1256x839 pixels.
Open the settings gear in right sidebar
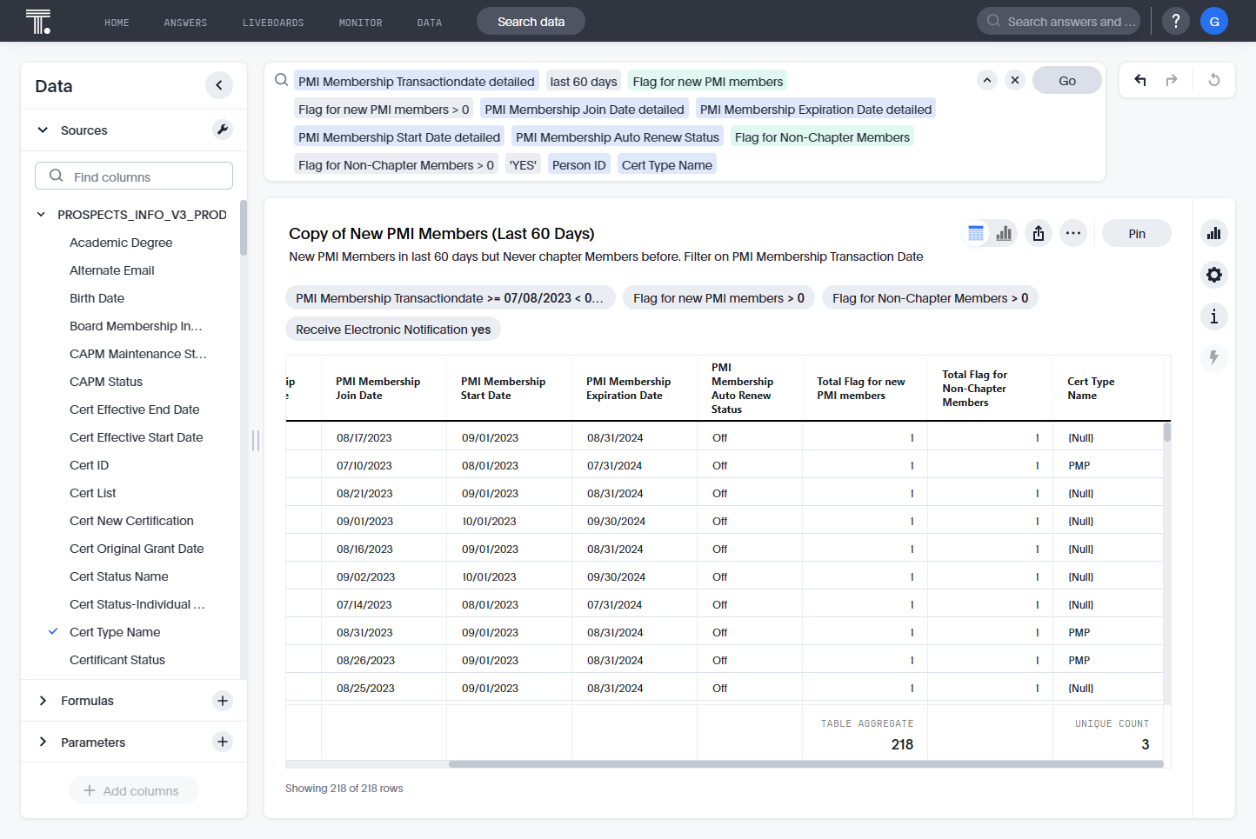point(1214,275)
